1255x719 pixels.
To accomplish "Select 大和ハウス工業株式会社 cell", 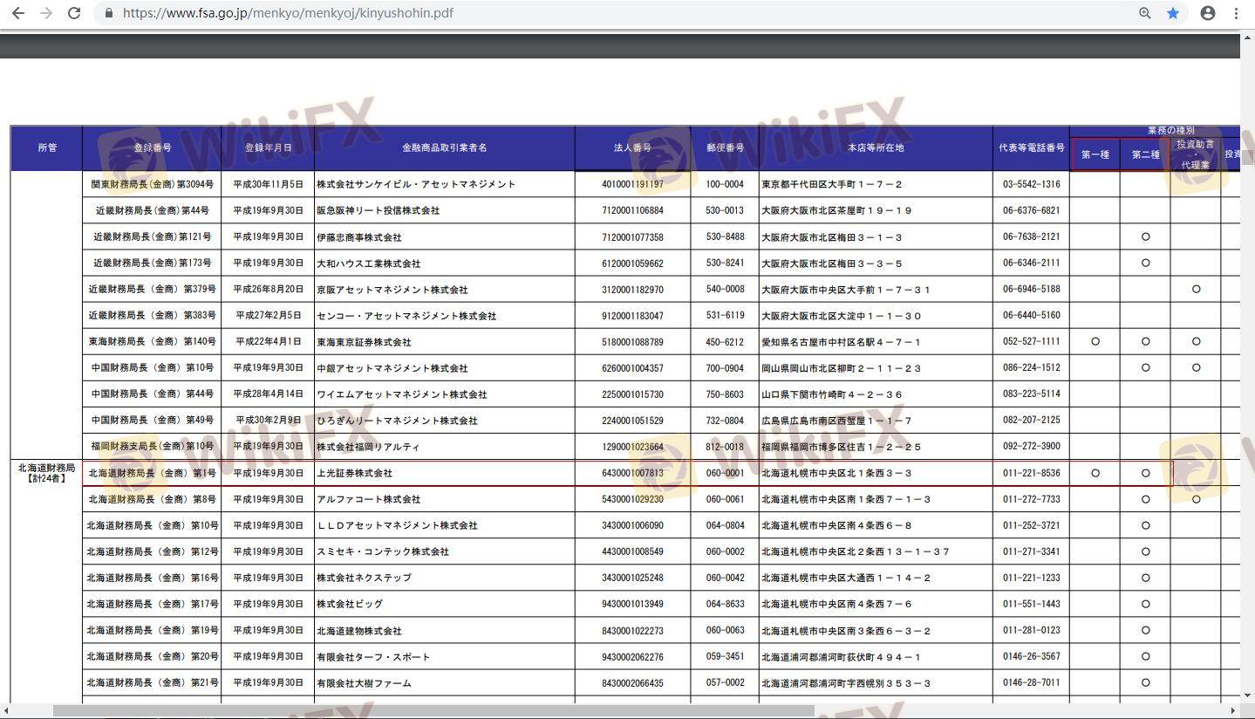I will 445,263.
